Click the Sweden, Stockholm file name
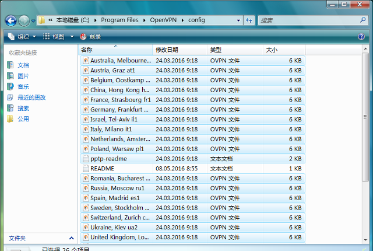373x251 pixels. [x=120, y=208]
